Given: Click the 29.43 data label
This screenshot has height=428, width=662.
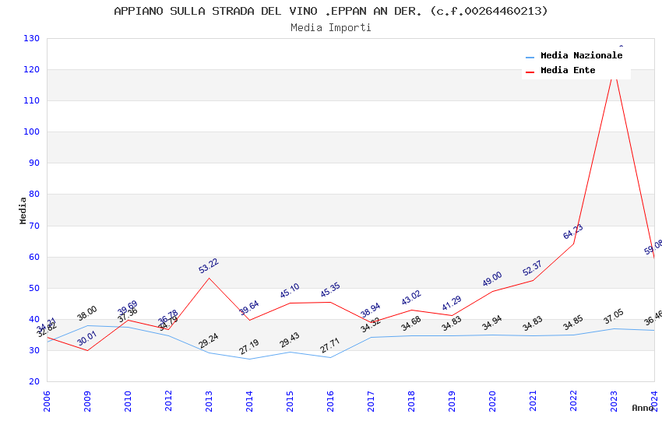Looking at the screenshot, I should point(290,340).
